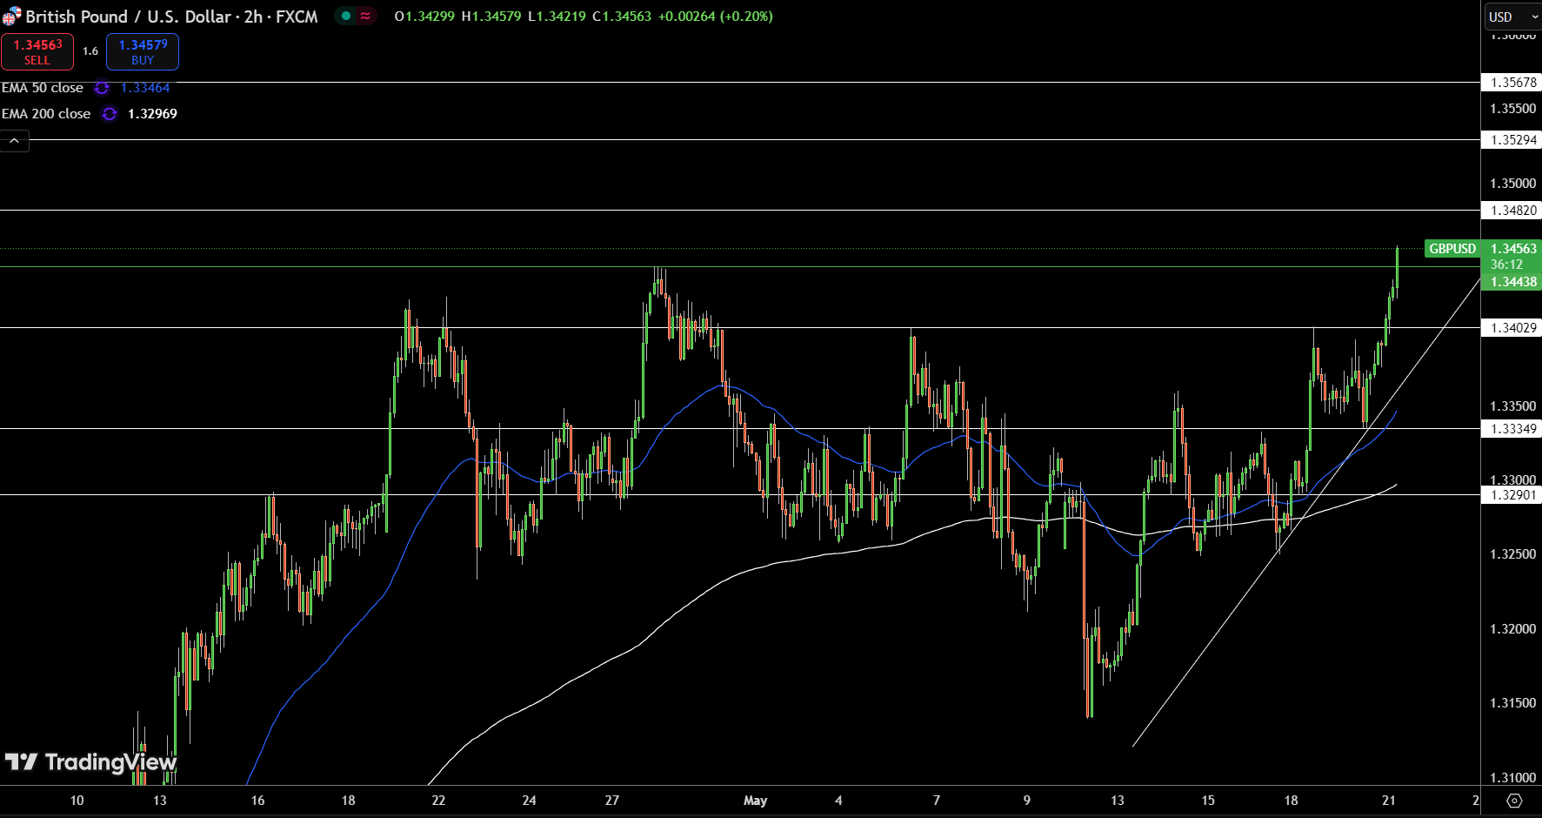Click the 1.6 spread value
The width and height of the screenshot is (1542, 818).
tap(90, 51)
